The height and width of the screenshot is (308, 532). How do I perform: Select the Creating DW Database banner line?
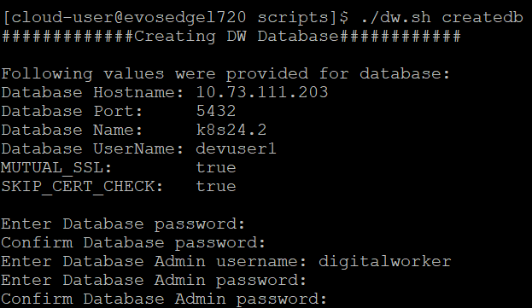pos(231,37)
